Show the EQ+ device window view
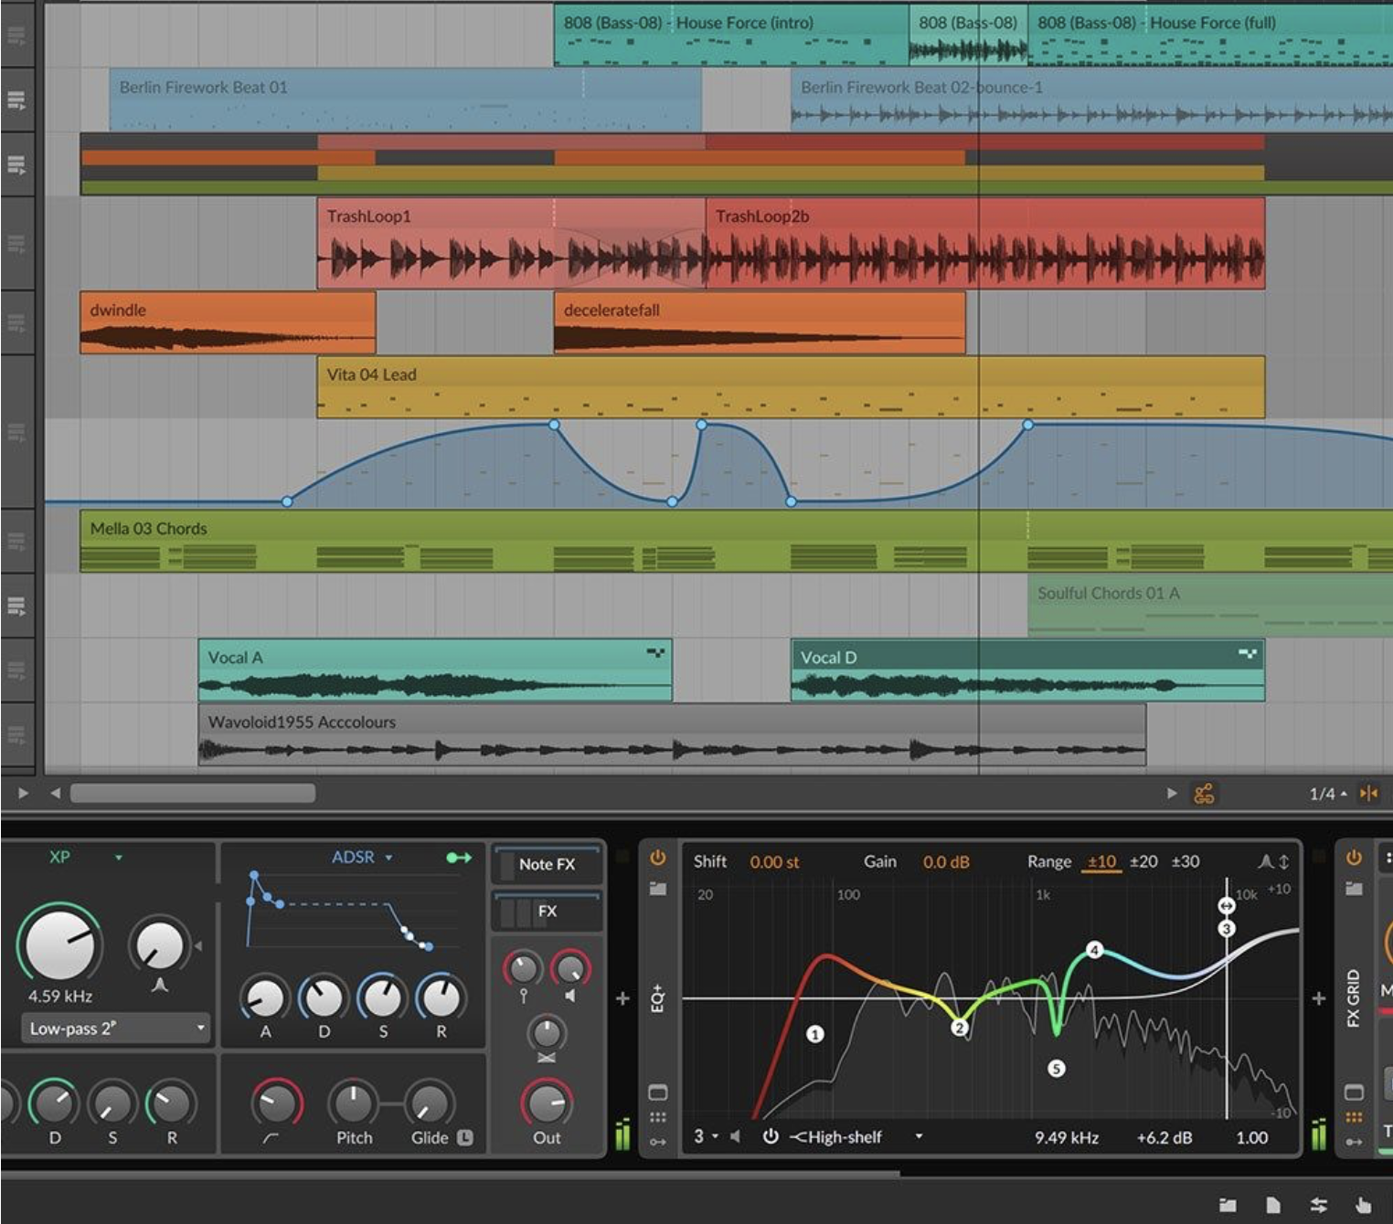 pos(657,1092)
